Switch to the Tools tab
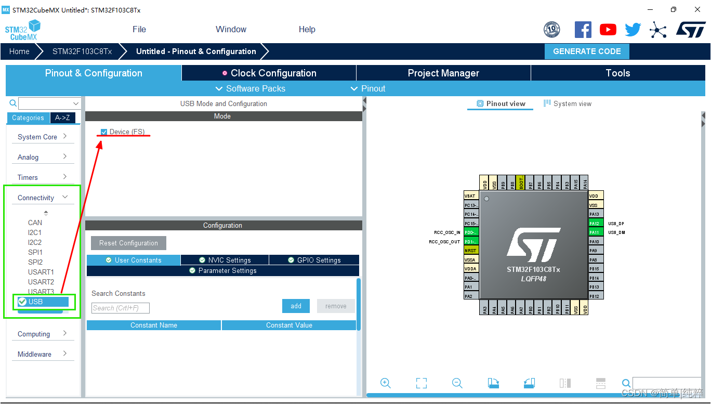The image size is (711, 404). pyautogui.click(x=618, y=73)
